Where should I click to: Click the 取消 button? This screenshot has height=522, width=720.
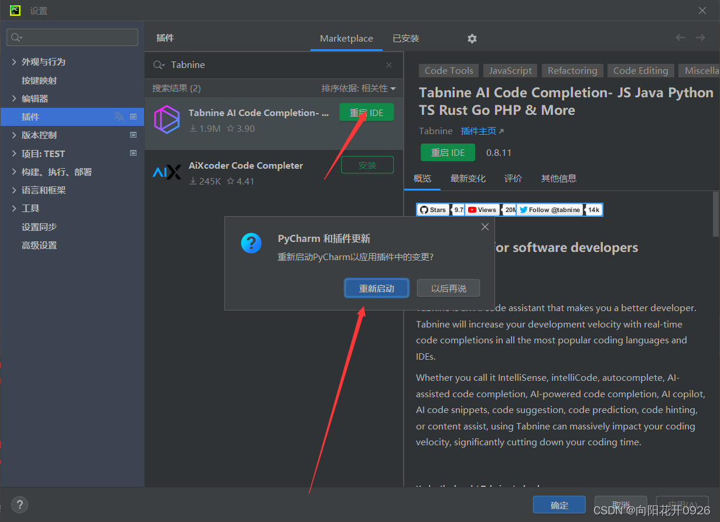point(621,505)
